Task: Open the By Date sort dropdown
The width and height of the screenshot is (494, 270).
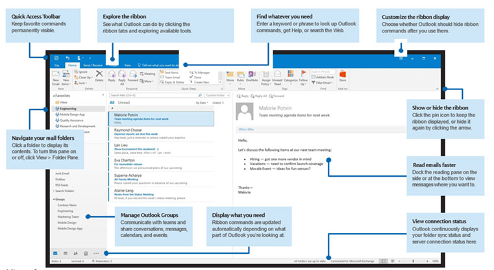Action: [202, 103]
